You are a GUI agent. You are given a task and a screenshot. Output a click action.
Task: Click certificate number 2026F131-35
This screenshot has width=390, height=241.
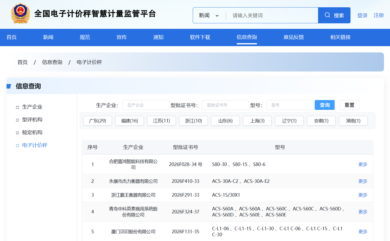[186, 232]
